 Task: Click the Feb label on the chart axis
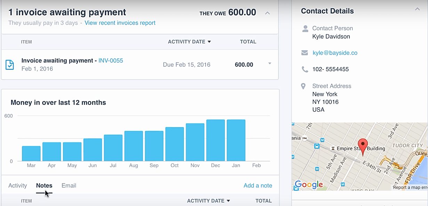256,165
